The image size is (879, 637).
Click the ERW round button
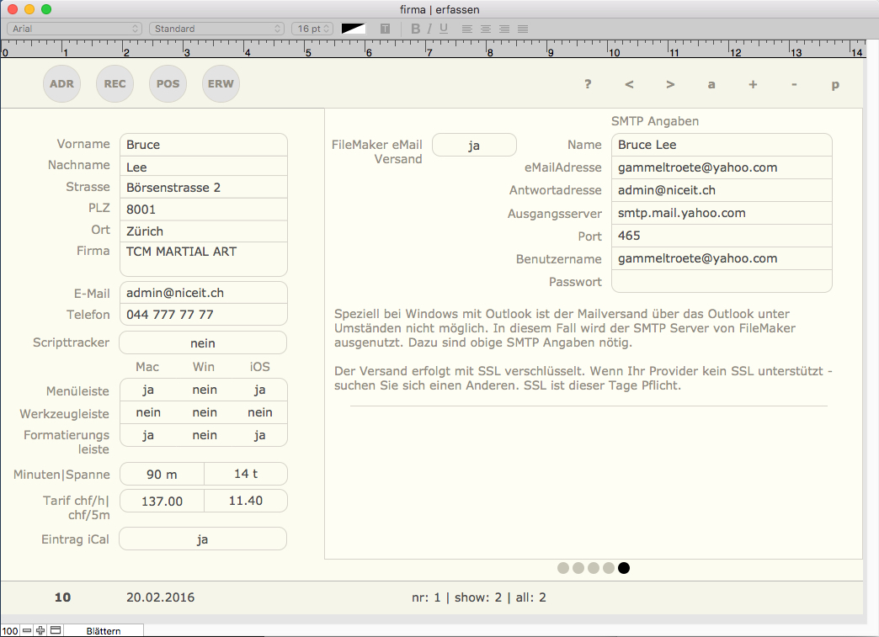click(x=221, y=84)
